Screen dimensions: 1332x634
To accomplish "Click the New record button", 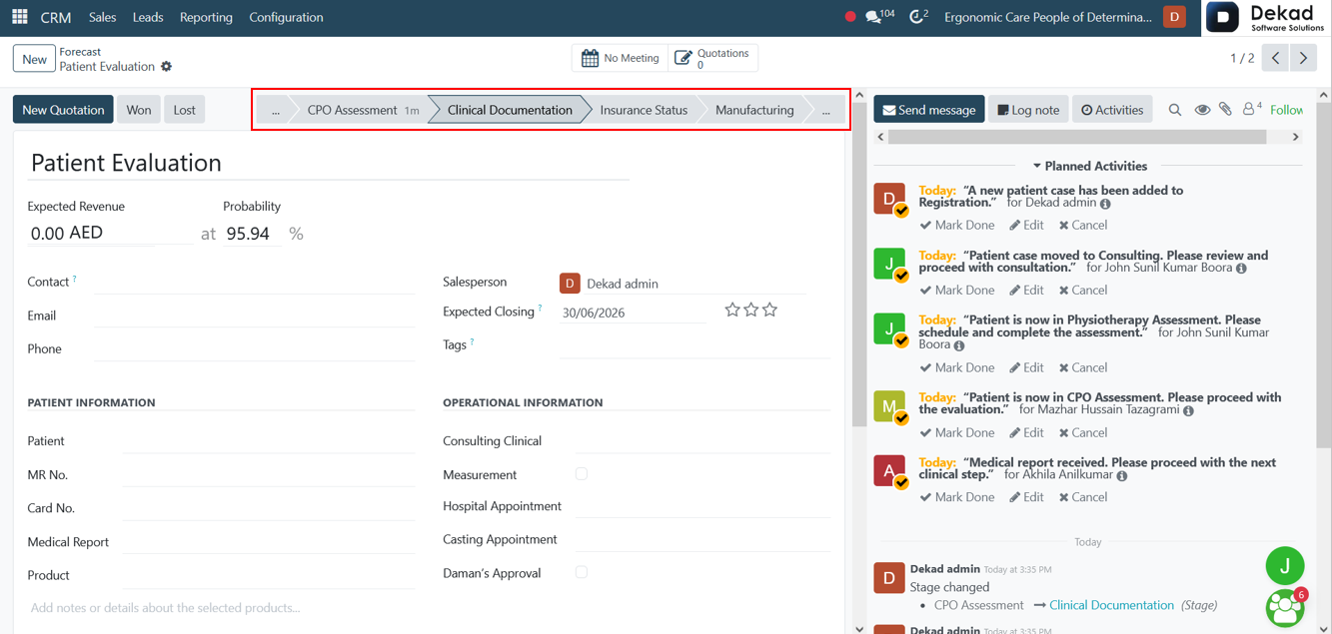I will click(x=34, y=59).
